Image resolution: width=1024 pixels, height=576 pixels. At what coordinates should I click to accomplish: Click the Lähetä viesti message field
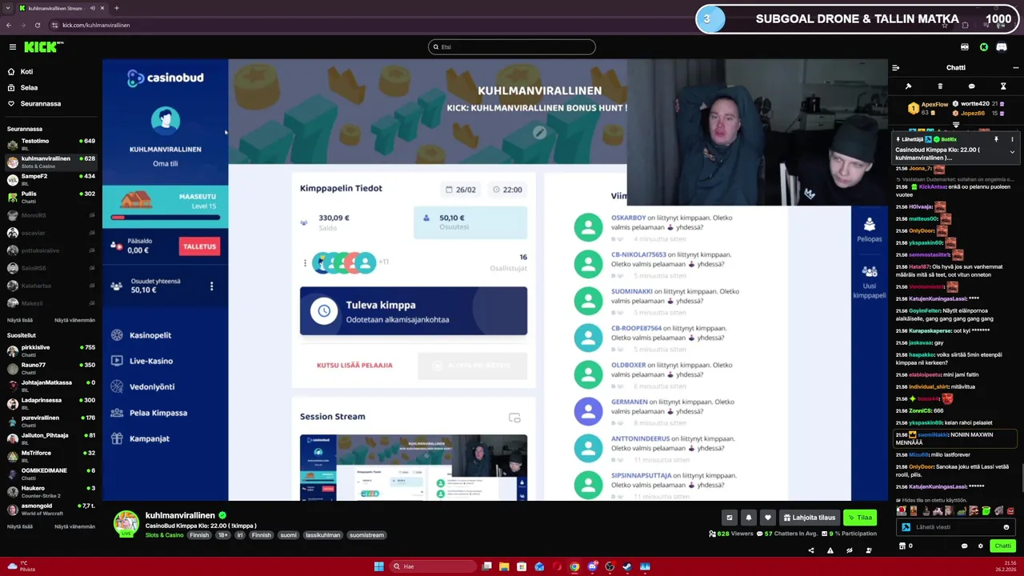[956, 527]
